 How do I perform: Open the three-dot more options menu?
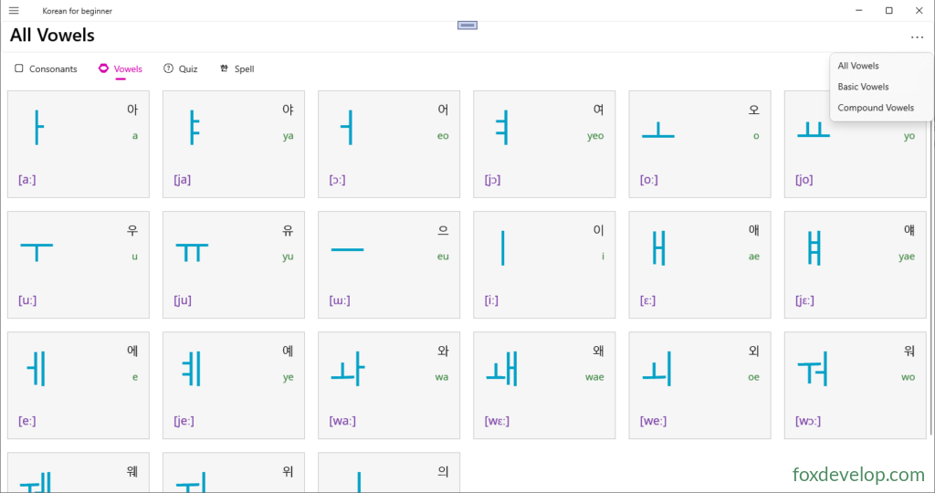917,37
